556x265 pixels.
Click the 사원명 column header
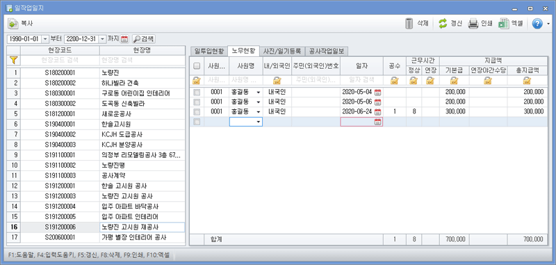246,66
